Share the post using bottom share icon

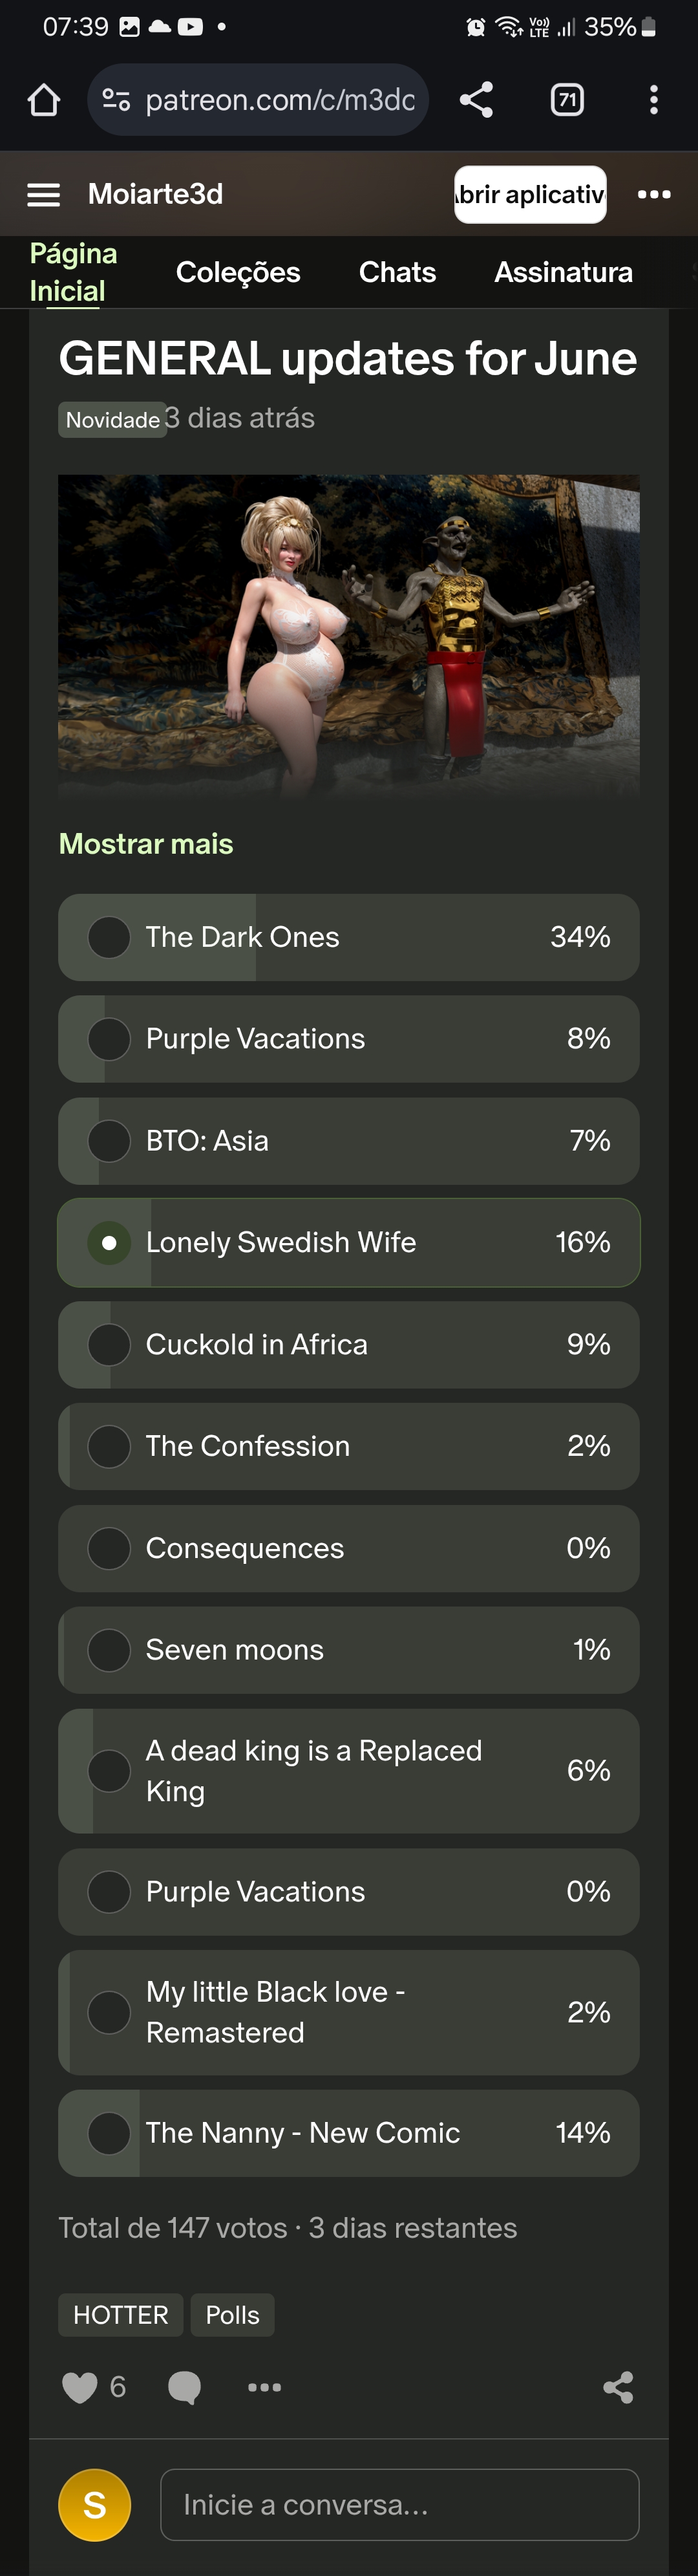618,2387
